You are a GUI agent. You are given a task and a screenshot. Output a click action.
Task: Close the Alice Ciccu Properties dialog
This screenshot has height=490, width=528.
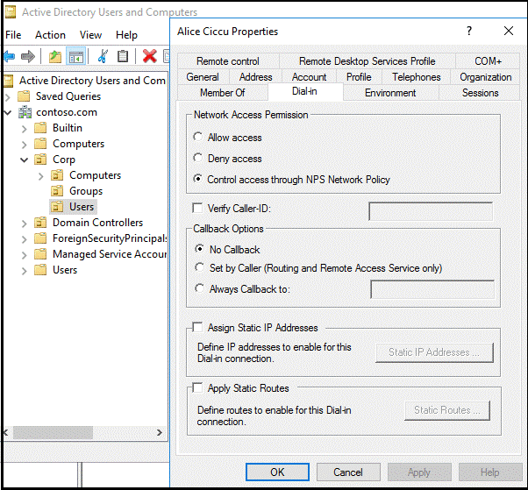509,31
